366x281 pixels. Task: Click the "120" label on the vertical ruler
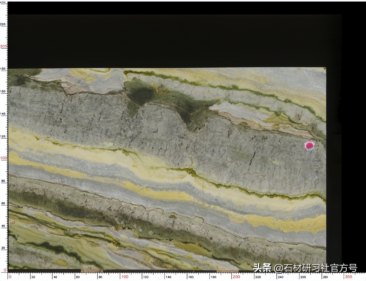[x=3, y=136]
